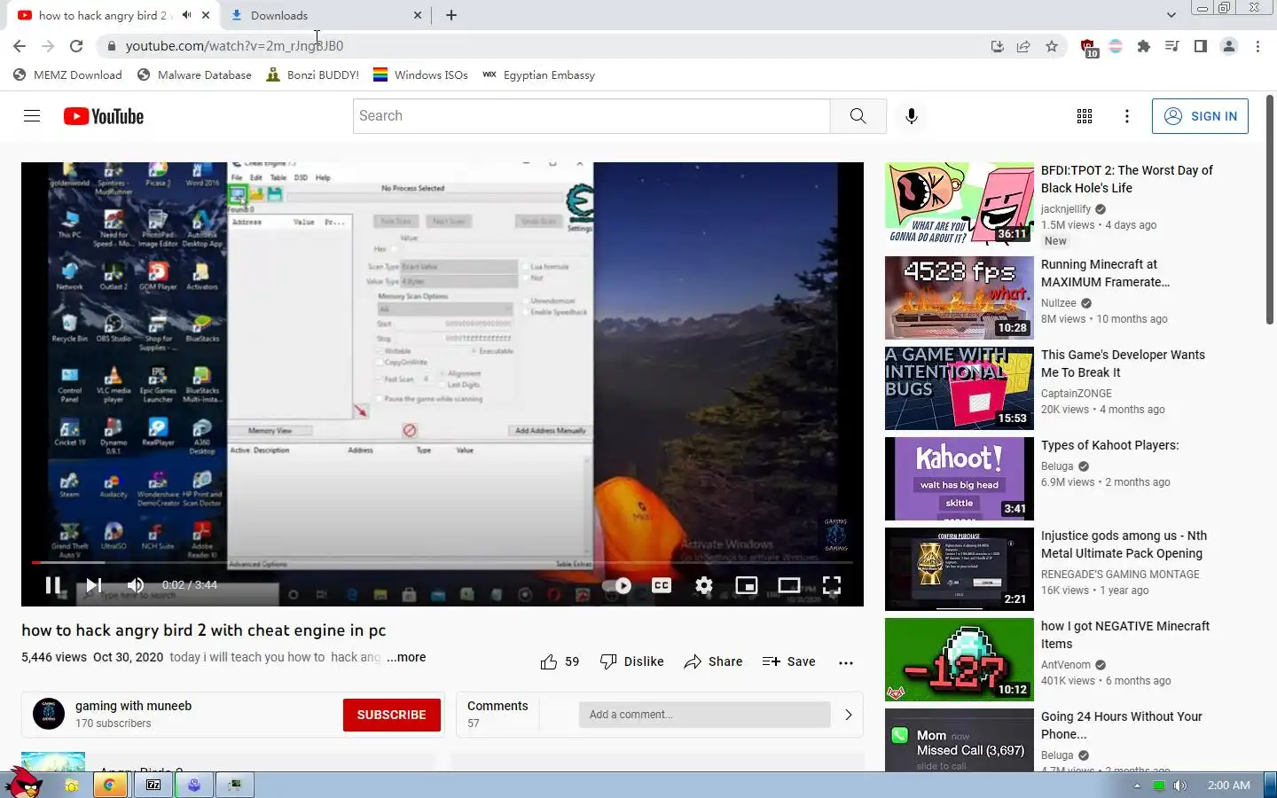Image resolution: width=1277 pixels, height=798 pixels.
Task: Open the Bonzi BUDDY! bookmark
Action: (x=312, y=75)
